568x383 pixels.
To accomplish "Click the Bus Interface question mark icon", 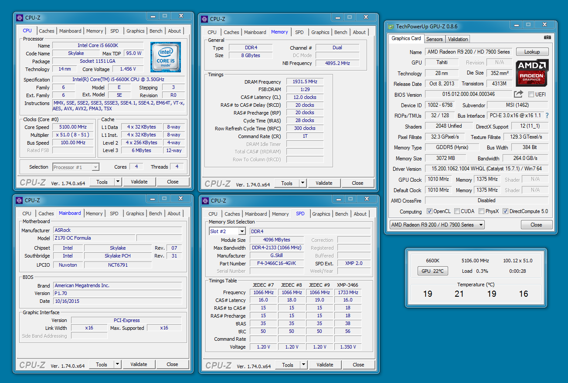I will [x=547, y=115].
